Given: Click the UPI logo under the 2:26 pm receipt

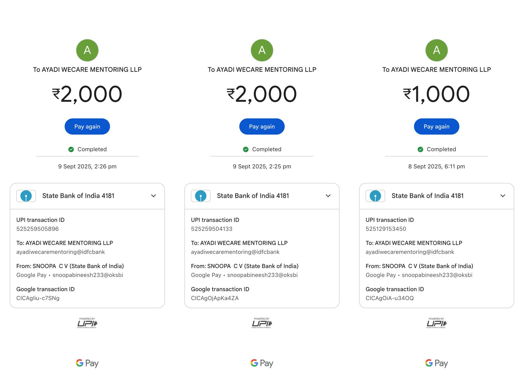Looking at the screenshot, I should coord(87,323).
